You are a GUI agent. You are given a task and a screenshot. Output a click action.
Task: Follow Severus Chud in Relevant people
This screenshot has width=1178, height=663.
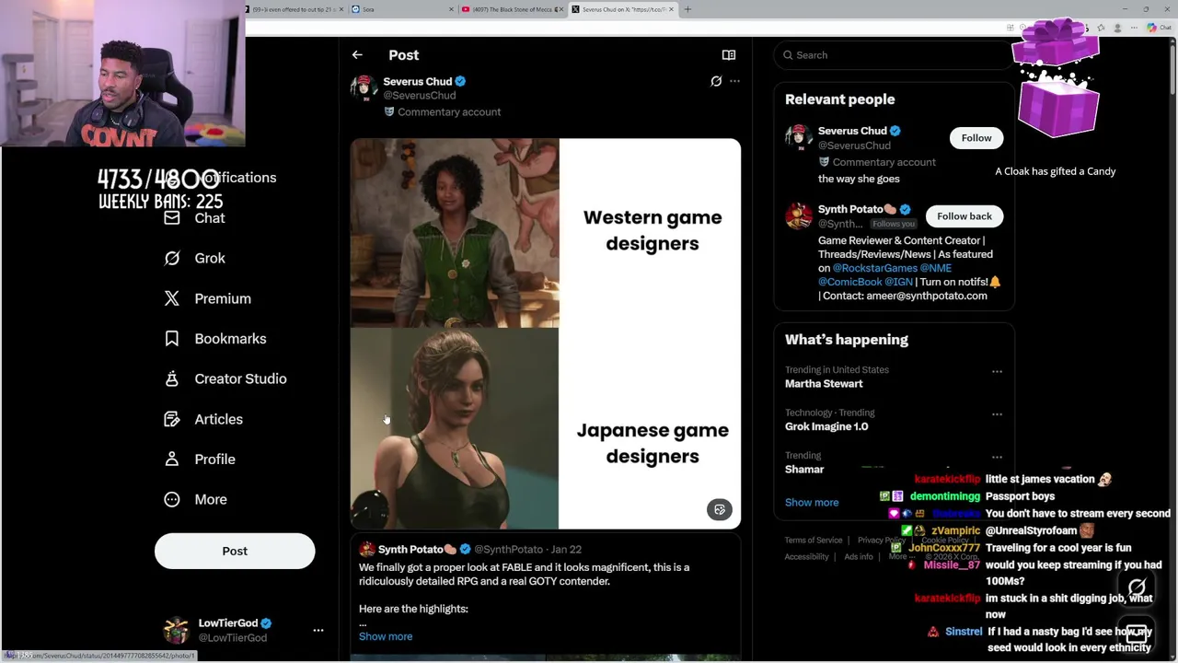[x=976, y=138]
